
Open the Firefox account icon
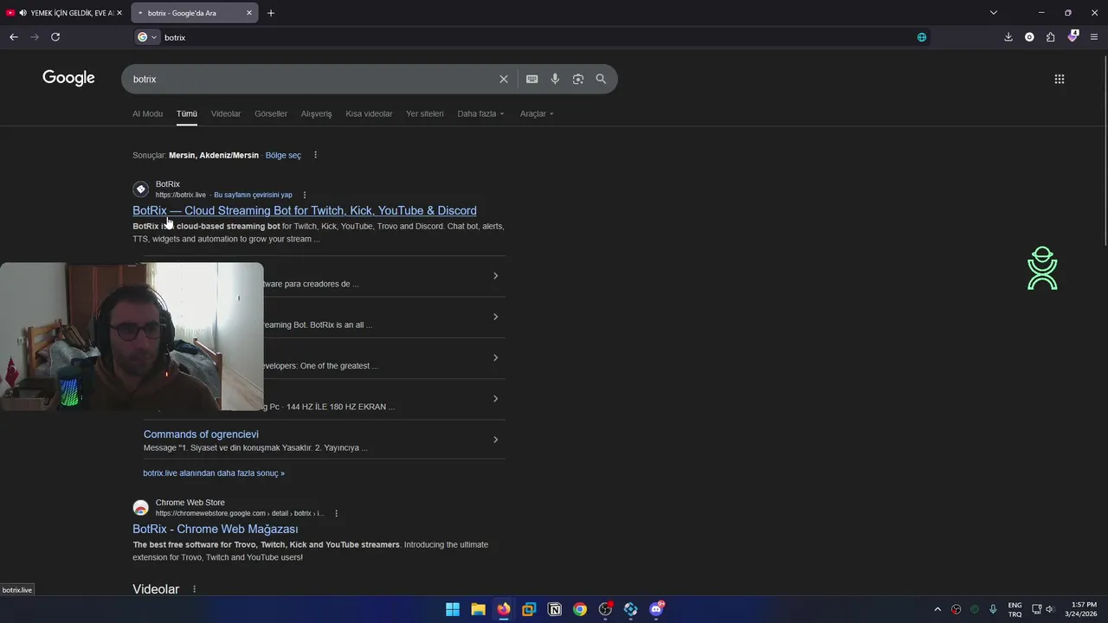1029,37
